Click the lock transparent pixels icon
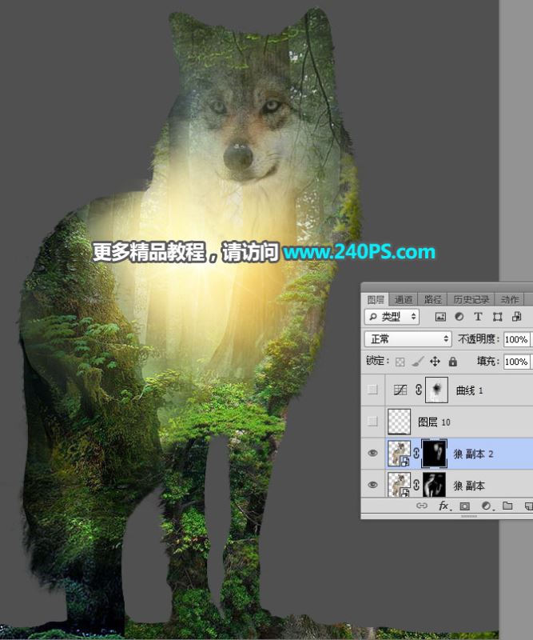 click(x=401, y=362)
